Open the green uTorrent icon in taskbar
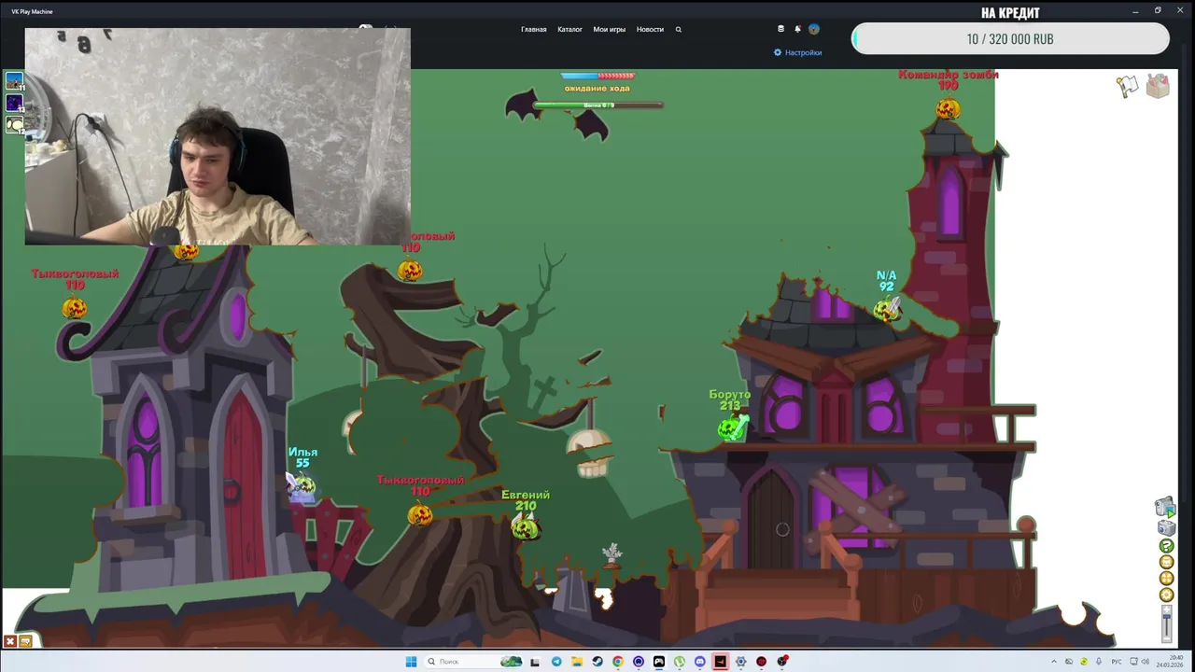The image size is (1195, 672). click(680, 662)
